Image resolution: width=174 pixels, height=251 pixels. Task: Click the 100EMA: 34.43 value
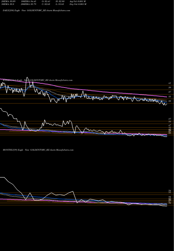(x=29, y=1)
